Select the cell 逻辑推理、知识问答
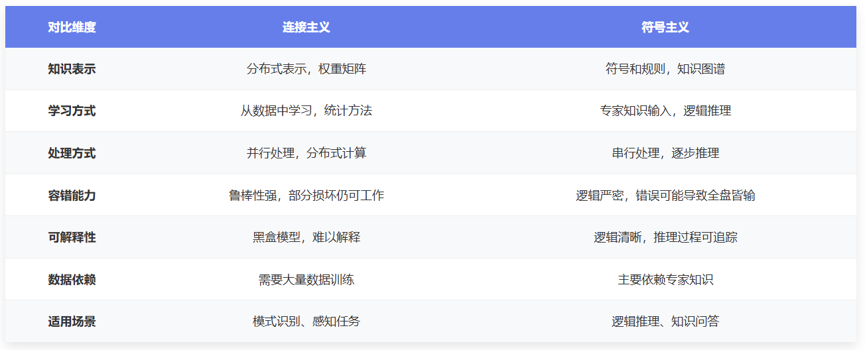 pyautogui.click(x=665, y=321)
